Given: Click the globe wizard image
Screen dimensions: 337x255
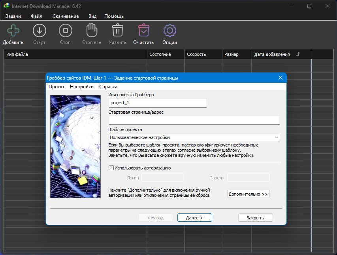Looking at the screenshot, I should [75, 147].
